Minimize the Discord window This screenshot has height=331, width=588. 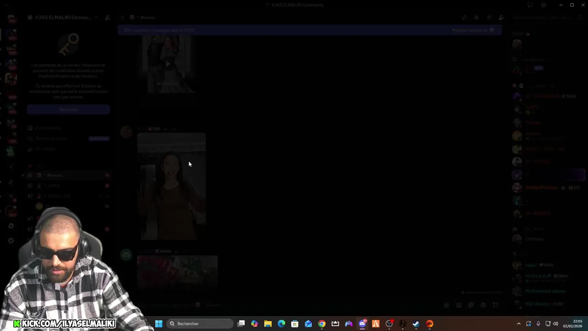[561, 5]
